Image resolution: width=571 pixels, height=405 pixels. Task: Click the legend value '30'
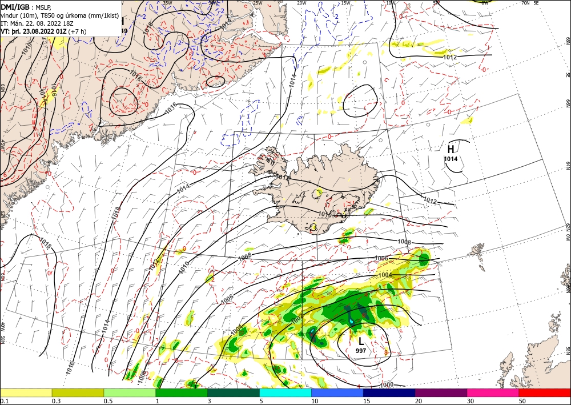click(471, 401)
